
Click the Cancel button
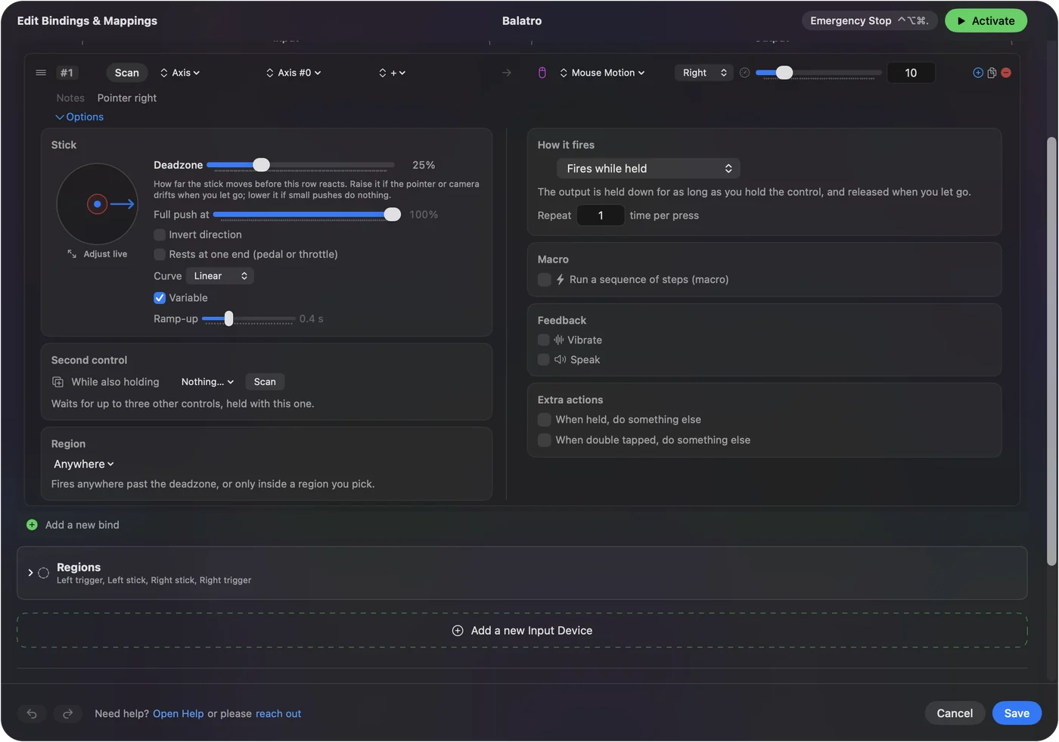(955, 713)
